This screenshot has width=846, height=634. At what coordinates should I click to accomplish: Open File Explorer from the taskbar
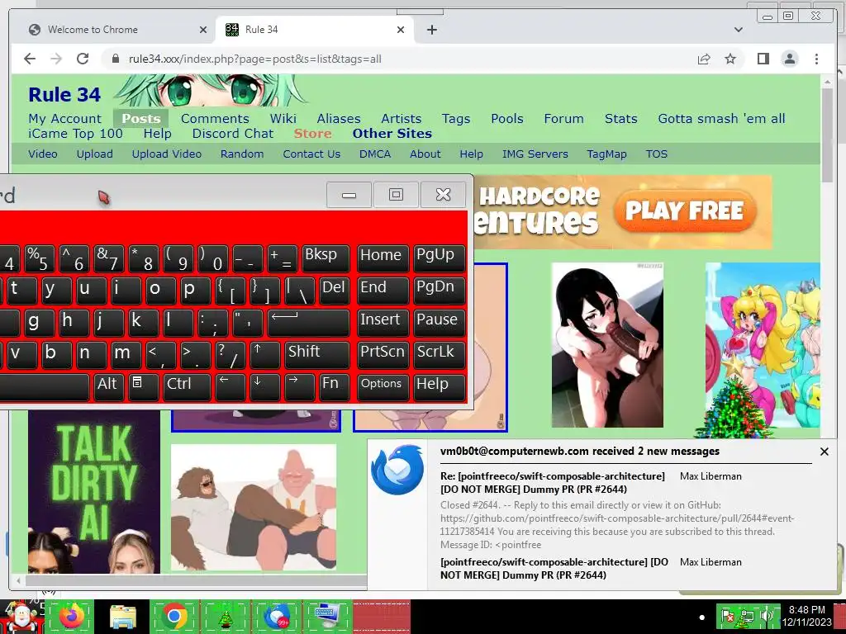(123, 617)
